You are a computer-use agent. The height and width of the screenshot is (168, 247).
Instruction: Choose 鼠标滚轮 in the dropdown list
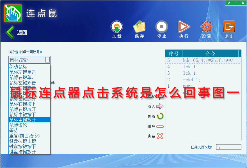[29, 125]
